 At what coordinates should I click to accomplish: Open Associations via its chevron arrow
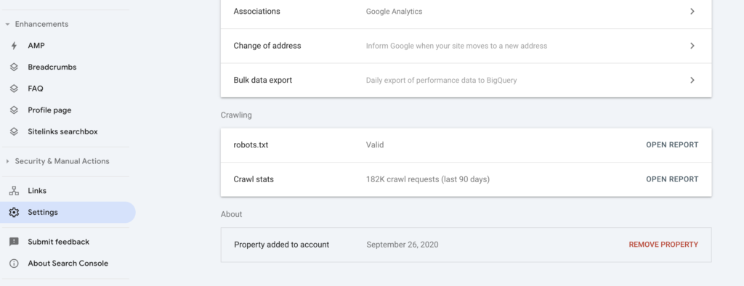click(x=692, y=12)
